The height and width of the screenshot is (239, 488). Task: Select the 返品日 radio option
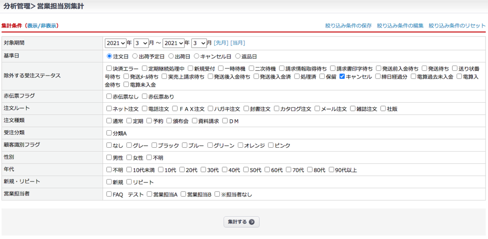click(x=238, y=56)
